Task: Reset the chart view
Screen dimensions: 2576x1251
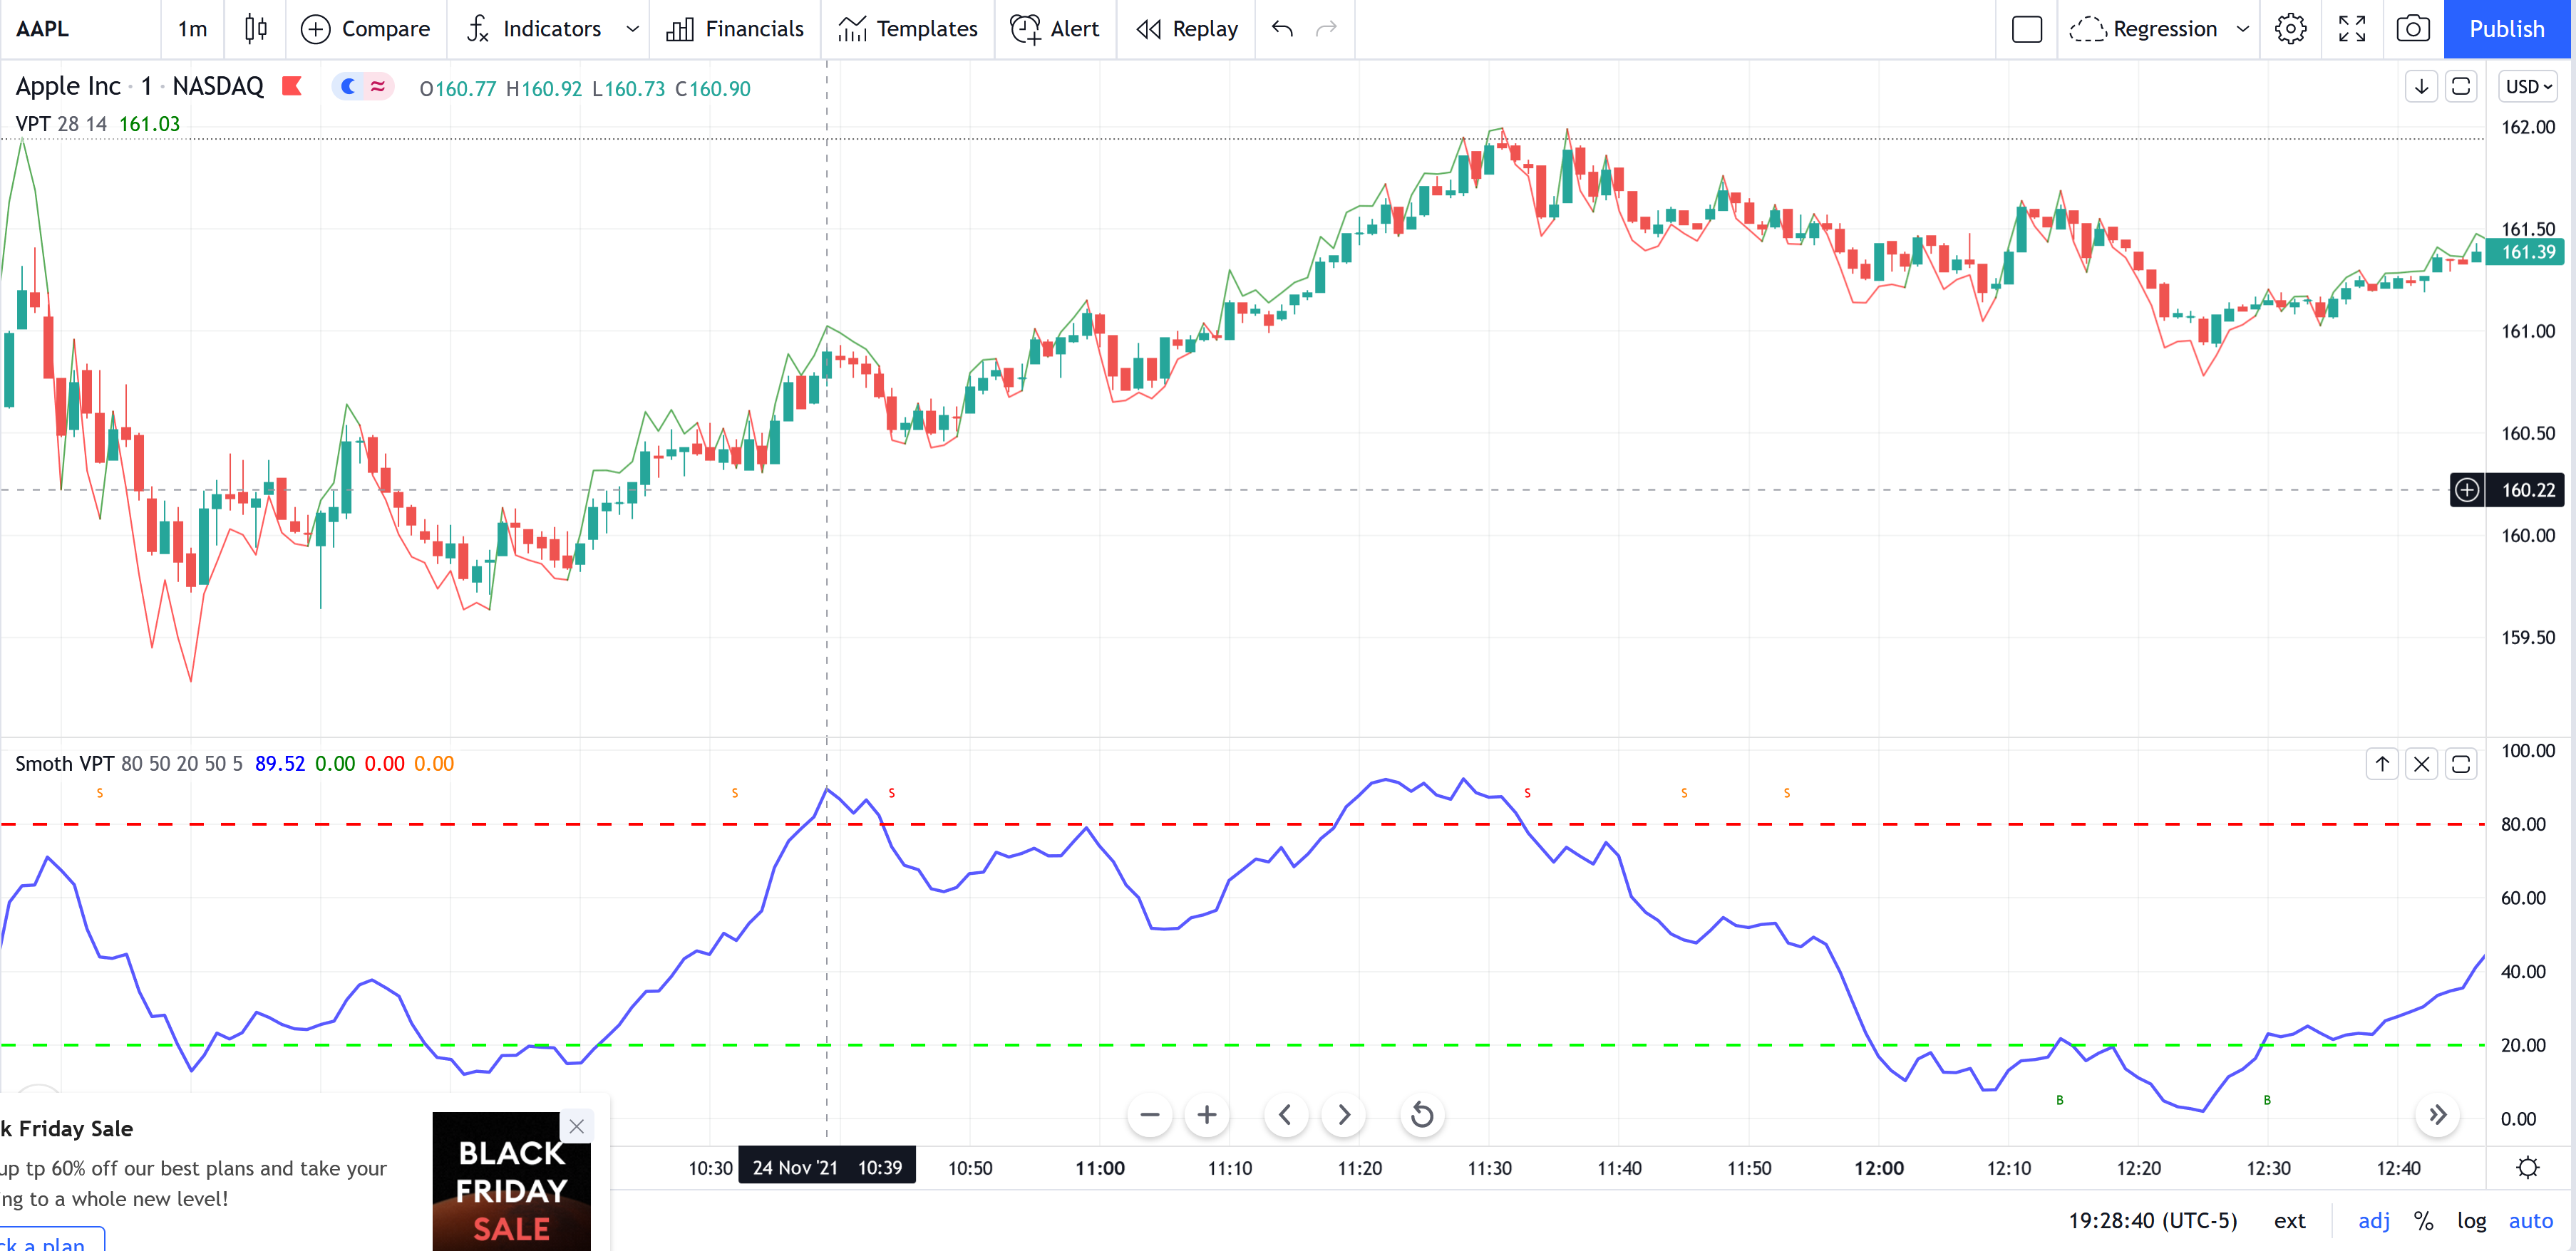Action: [1422, 1114]
